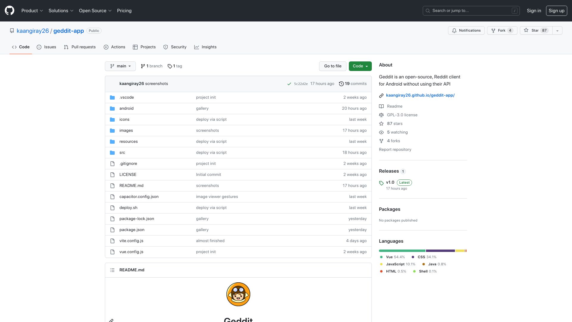
Task: Click the Fork button
Action: pyautogui.click(x=502, y=30)
